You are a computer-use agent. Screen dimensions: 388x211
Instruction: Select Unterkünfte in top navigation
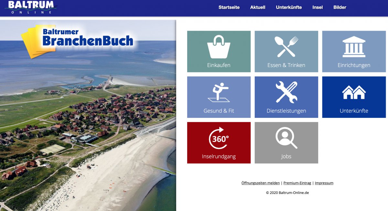click(289, 7)
